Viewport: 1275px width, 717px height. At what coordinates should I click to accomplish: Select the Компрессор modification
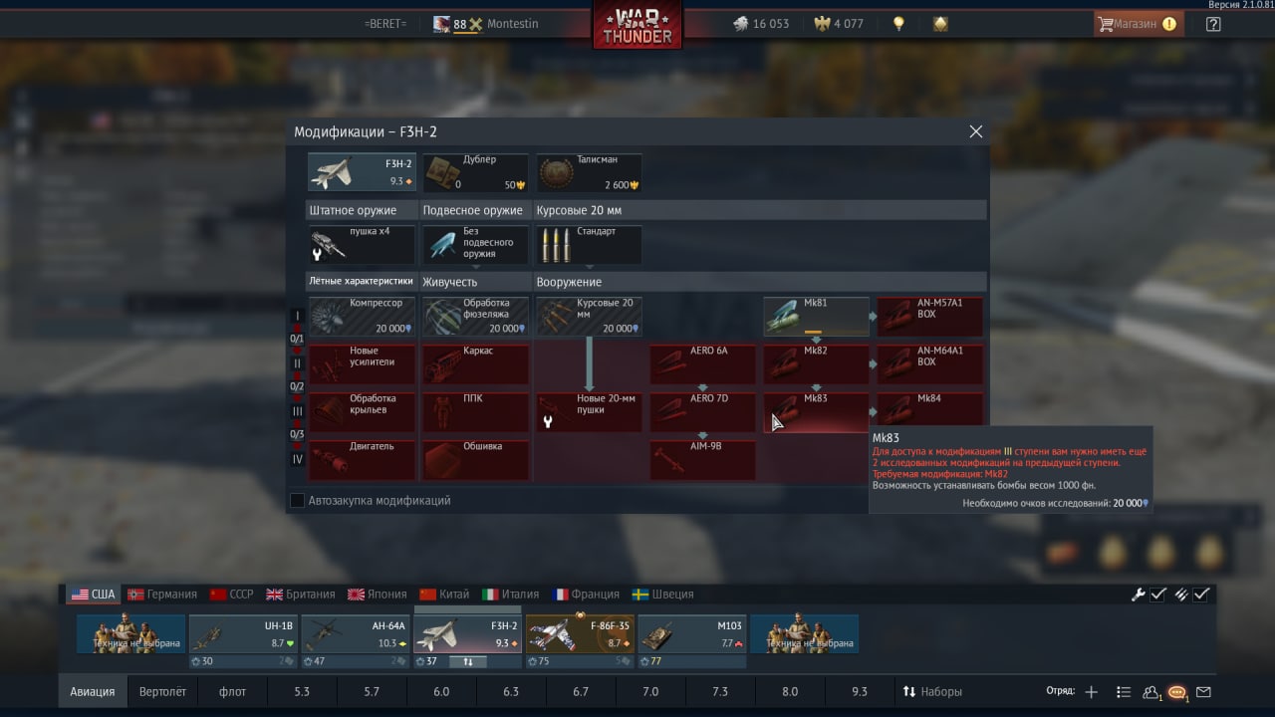(x=362, y=317)
